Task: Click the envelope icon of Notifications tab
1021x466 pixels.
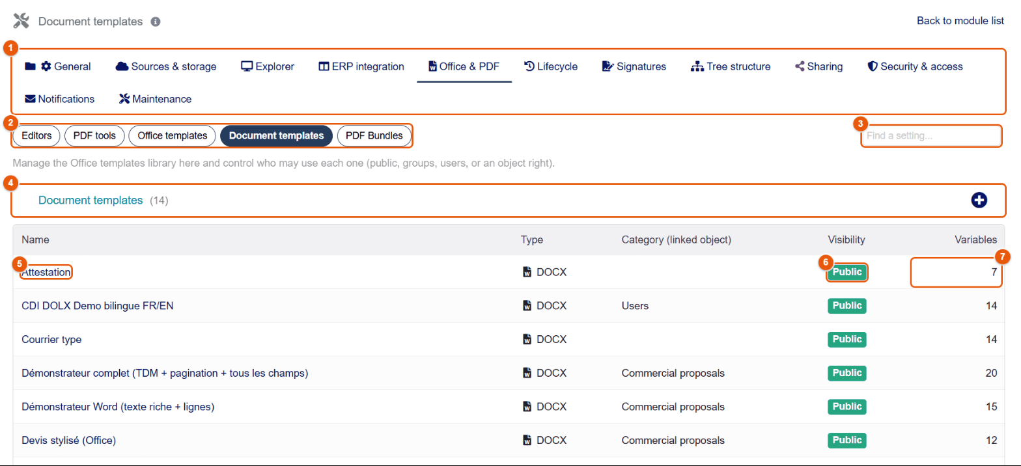Action: (30, 99)
